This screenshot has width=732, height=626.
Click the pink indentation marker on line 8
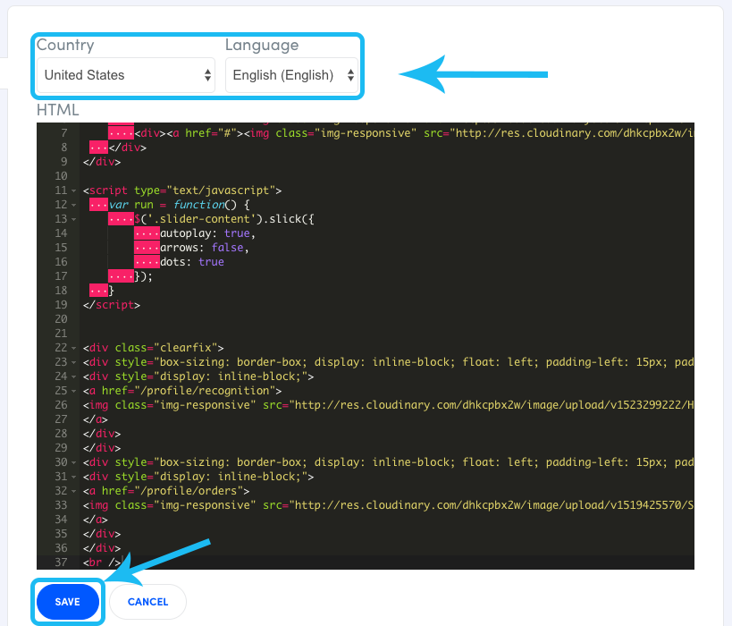click(98, 147)
